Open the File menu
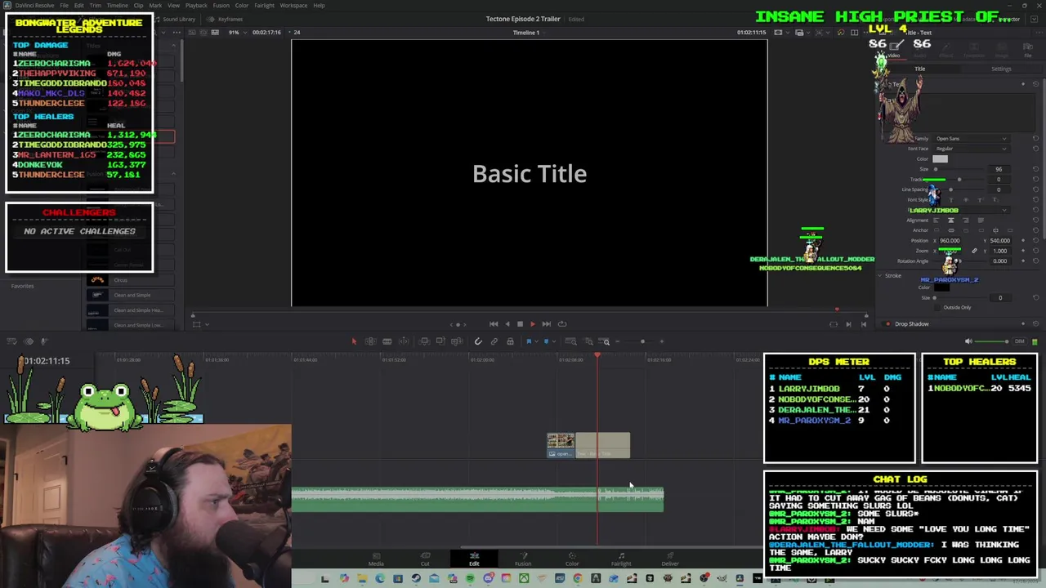 click(64, 6)
